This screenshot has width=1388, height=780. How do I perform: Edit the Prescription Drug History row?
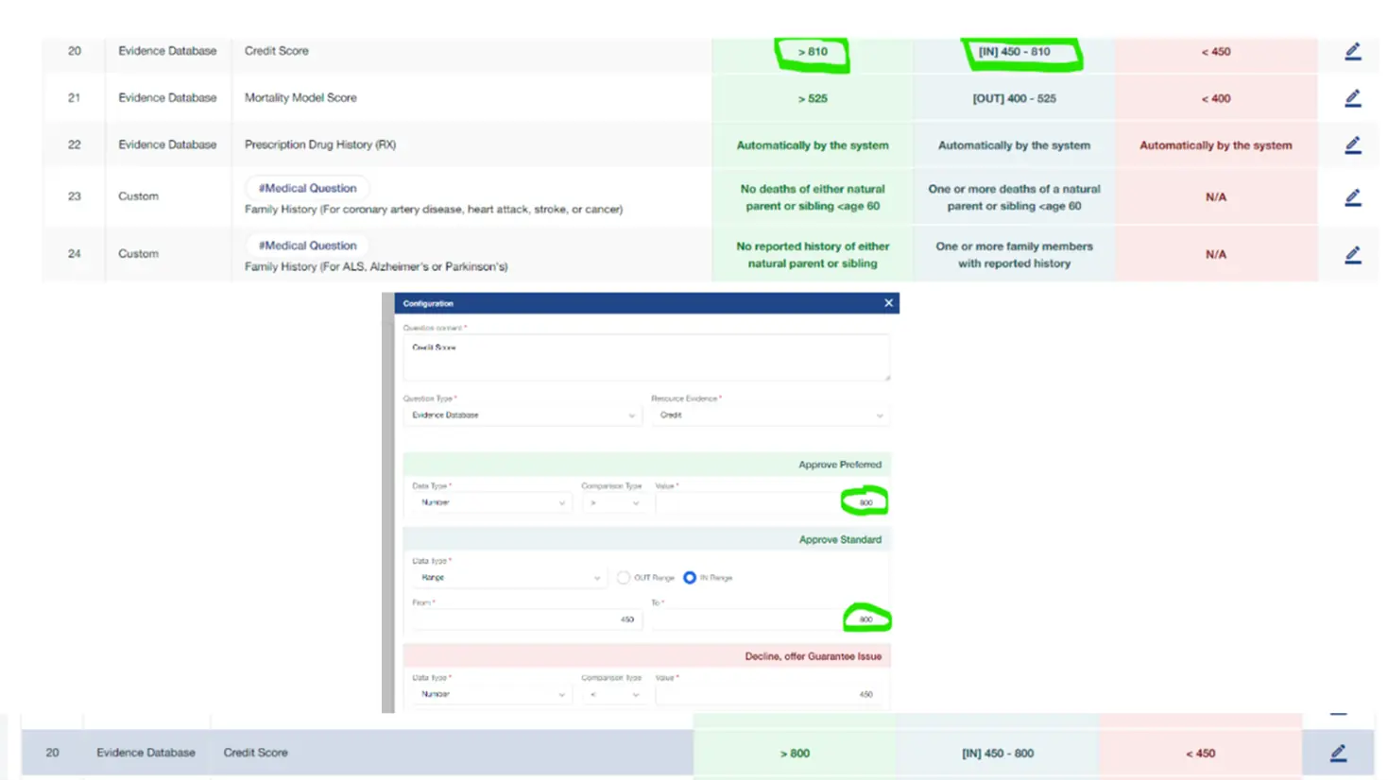pos(1352,145)
